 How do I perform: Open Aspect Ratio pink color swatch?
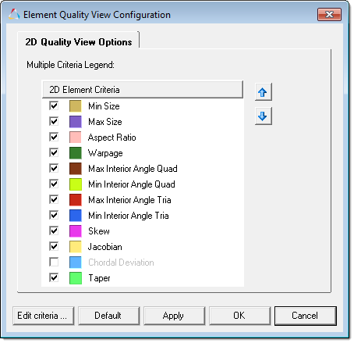[76, 138]
